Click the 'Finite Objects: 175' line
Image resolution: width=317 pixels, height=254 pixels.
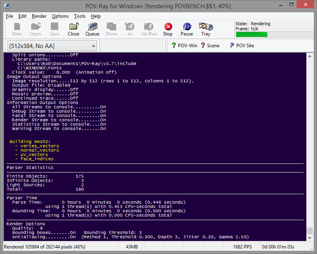click(x=45, y=176)
